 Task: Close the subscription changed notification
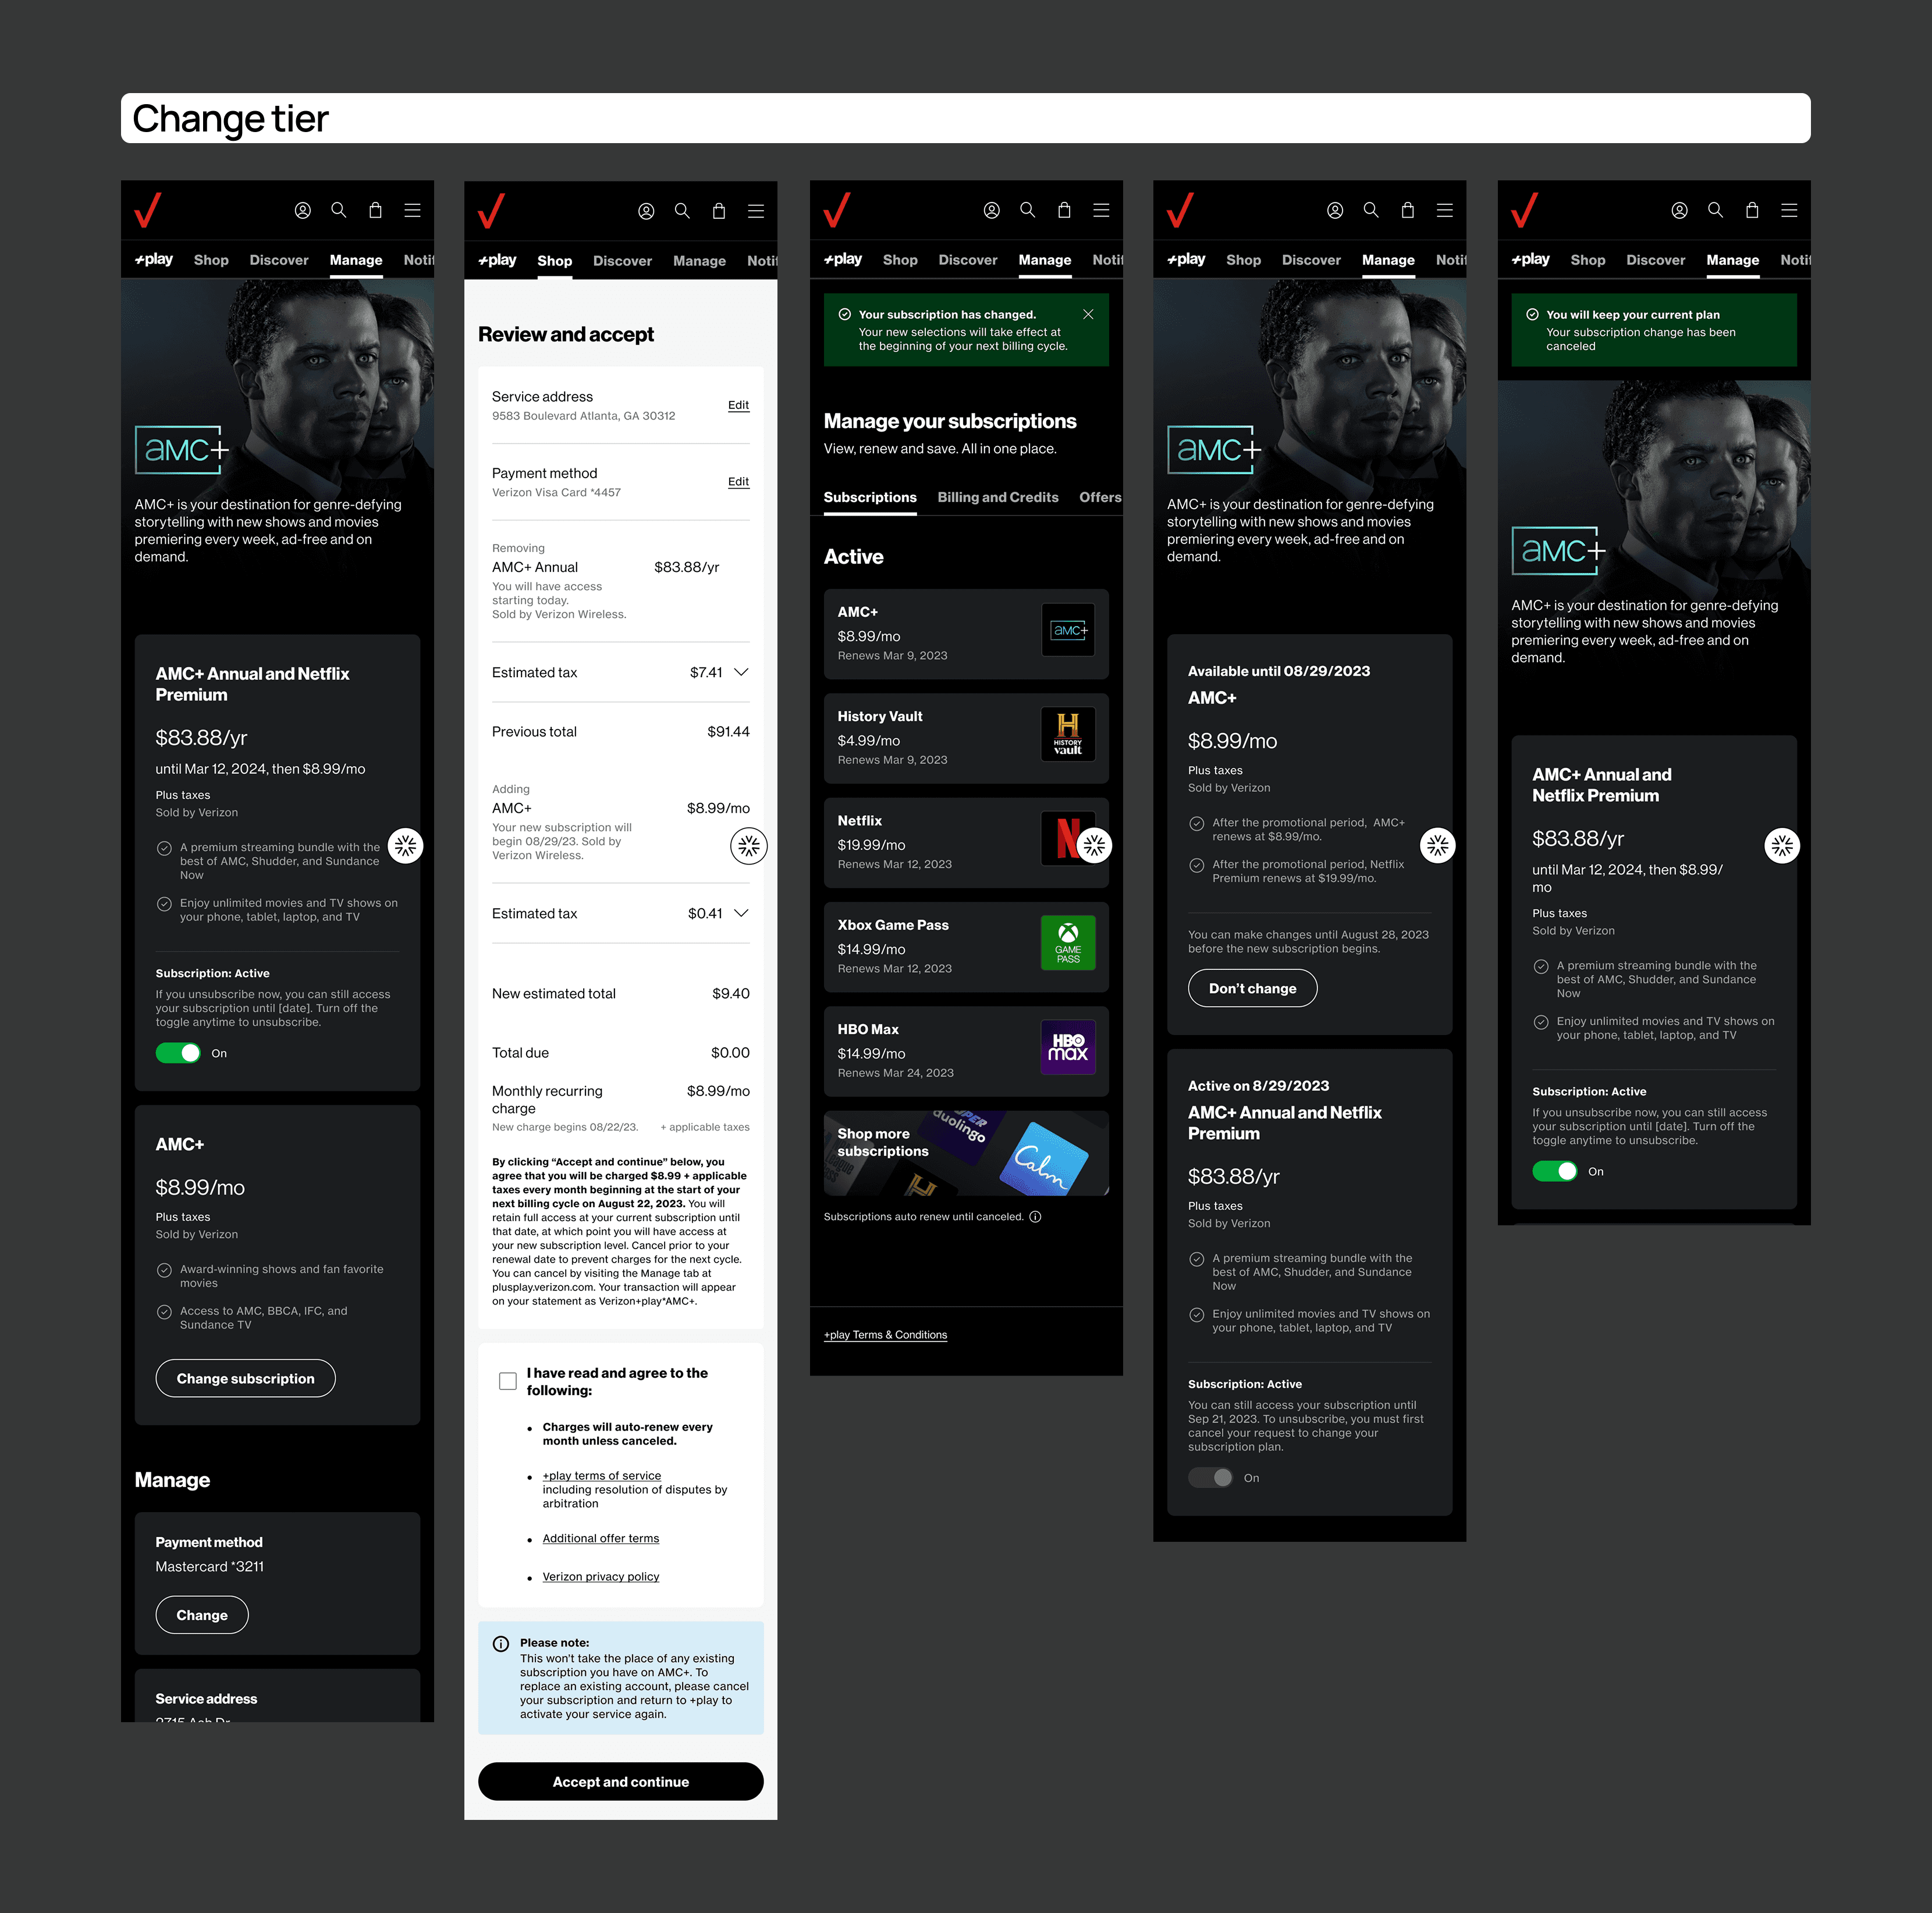coord(1088,314)
